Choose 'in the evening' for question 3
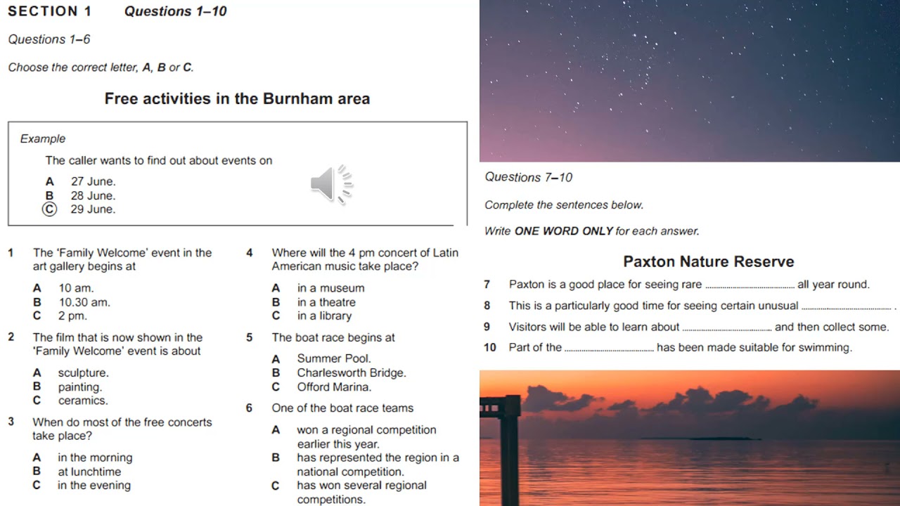 tap(82, 486)
